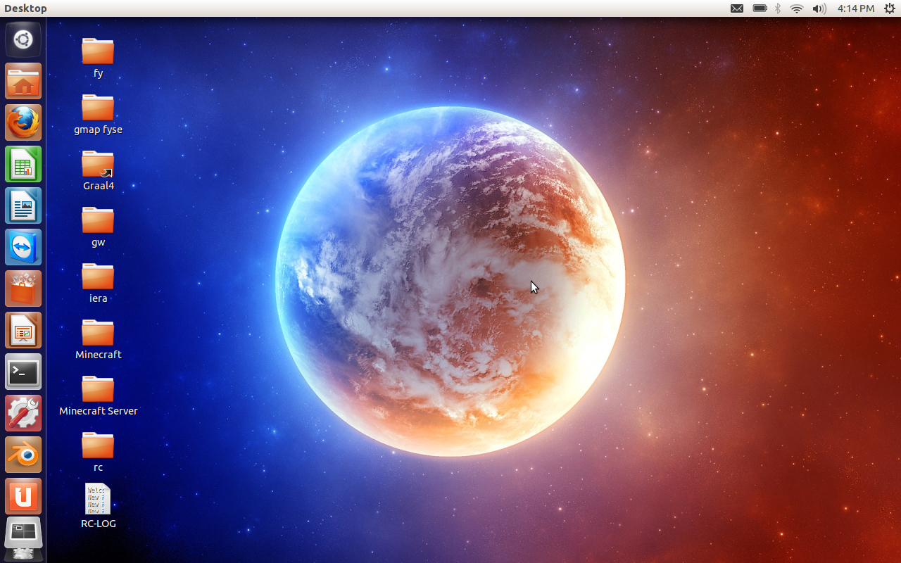Open the Wi-Fi network indicator menu
901x563 pixels.
pyautogui.click(x=797, y=8)
